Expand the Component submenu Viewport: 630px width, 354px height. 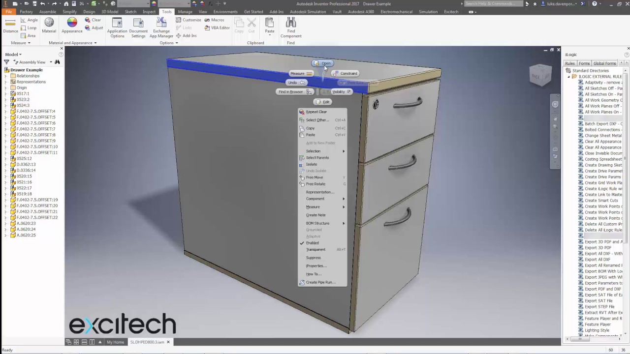(x=322, y=199)
